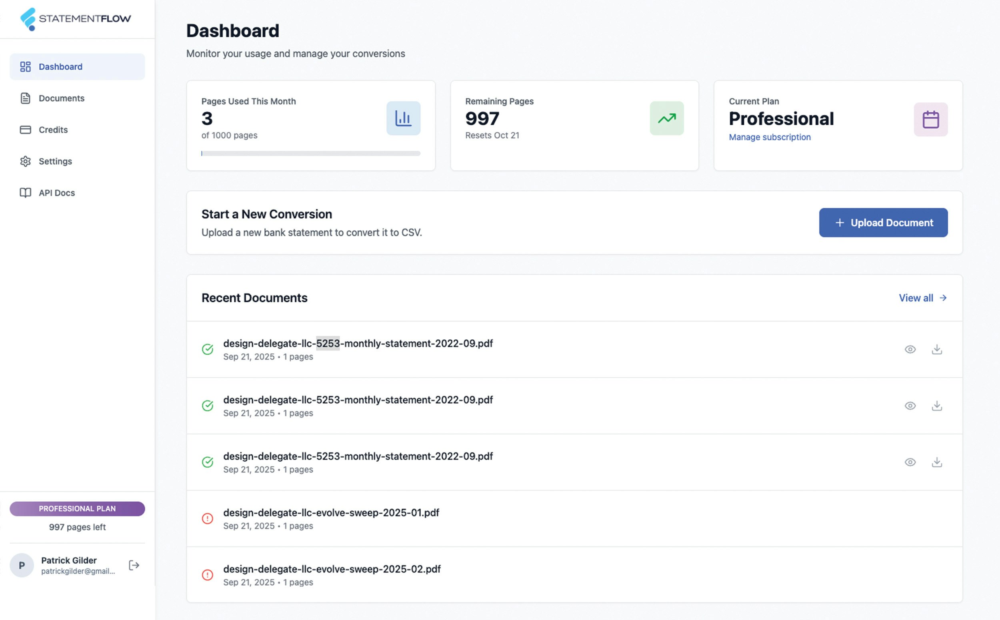Click download icon for first recent document
The width and height of the screenshot is (1000, 620).
coord(936,349)
